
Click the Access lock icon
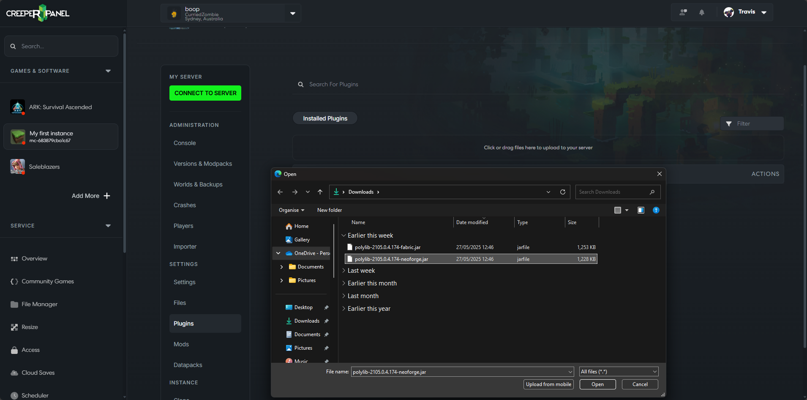pyautogui.click(x=14, y=350)
